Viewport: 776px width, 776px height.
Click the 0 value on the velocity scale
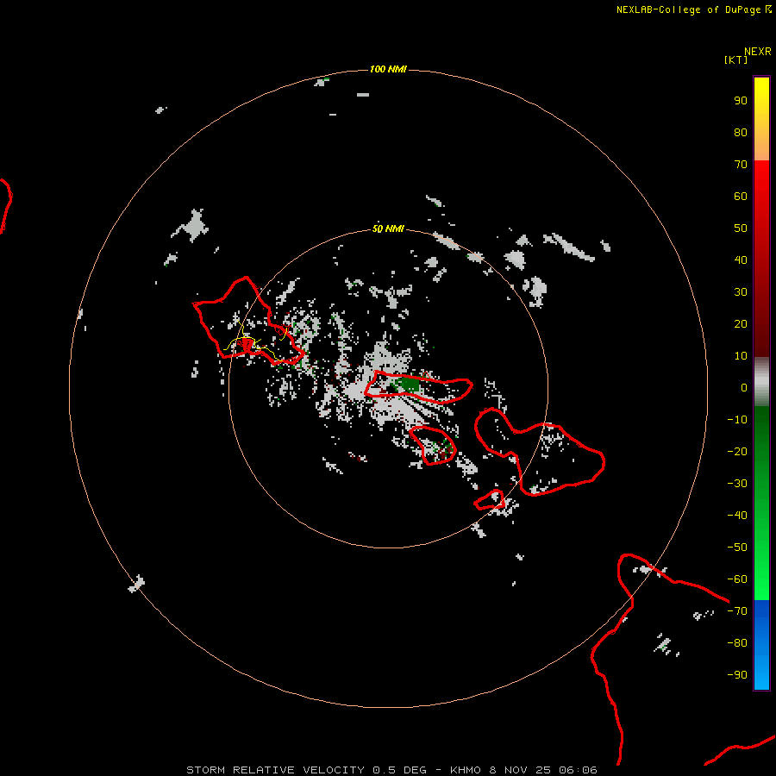coord(744,388)
